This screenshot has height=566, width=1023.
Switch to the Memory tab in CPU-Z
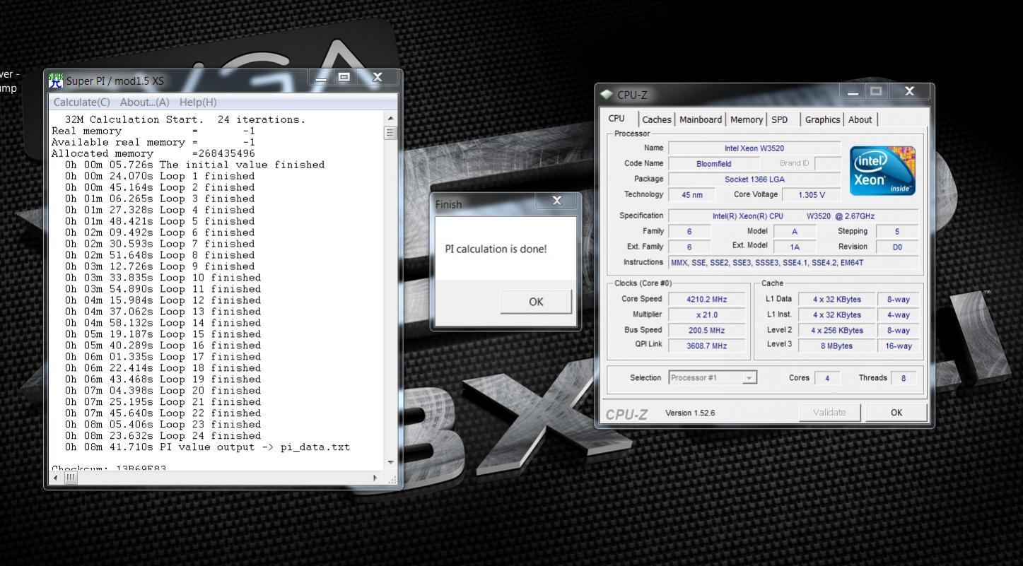tap(747, 119)
